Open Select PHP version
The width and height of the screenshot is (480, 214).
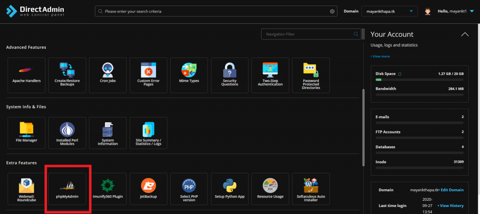click(189, 189)
